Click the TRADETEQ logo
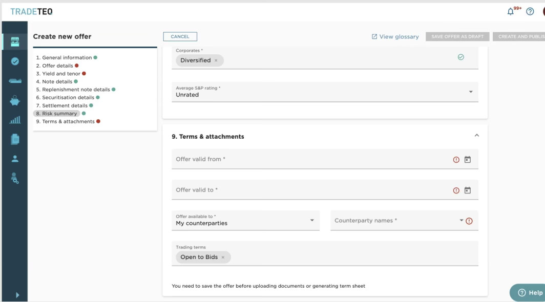The width and height of the screenshot is (545, 302). tap(31, 11)
